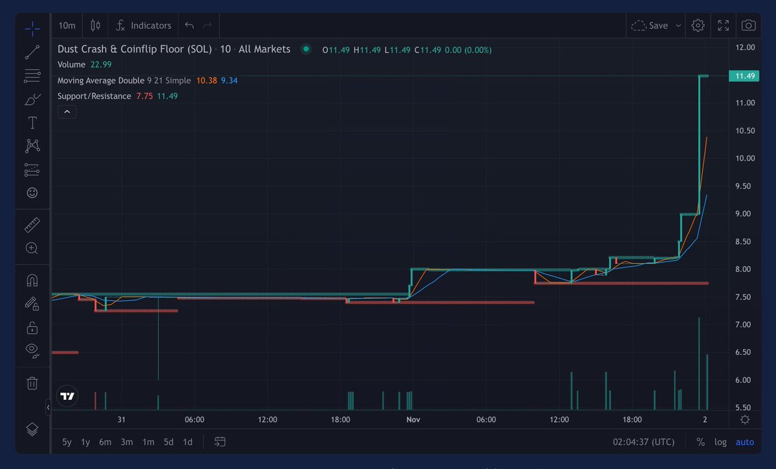Open price axis settings icon
This screenshot has height=469, width=776.
[745, 420]
